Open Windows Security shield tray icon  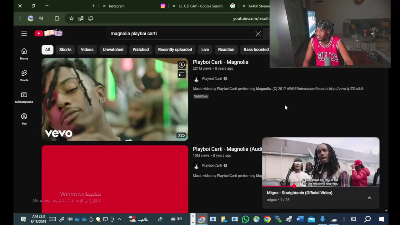point(98,219)
